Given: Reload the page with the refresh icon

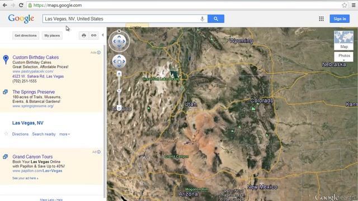Looking at the screenshot, I should click(x=21, y=5).
